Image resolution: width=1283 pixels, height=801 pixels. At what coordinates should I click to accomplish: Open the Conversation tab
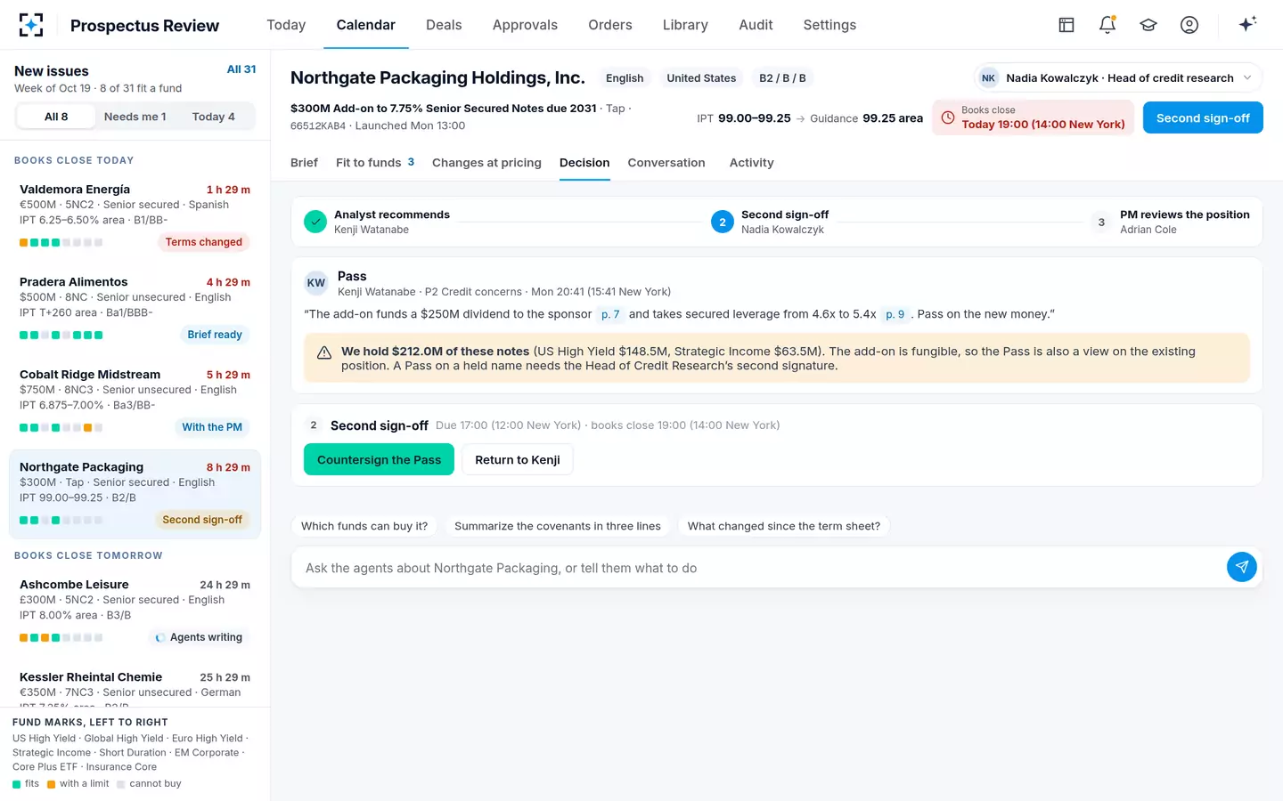tap(666, 163)
